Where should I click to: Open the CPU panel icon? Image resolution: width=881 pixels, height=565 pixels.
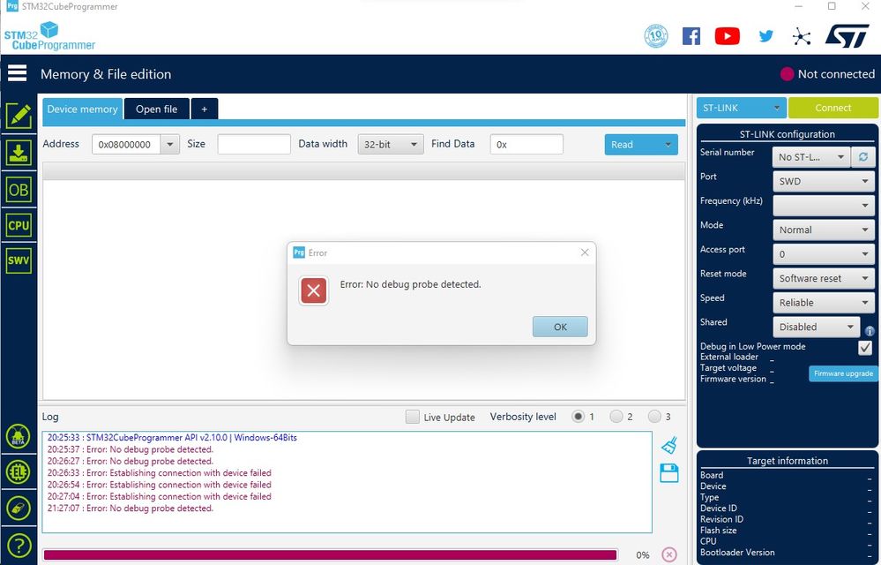click(x=19, y=225)
